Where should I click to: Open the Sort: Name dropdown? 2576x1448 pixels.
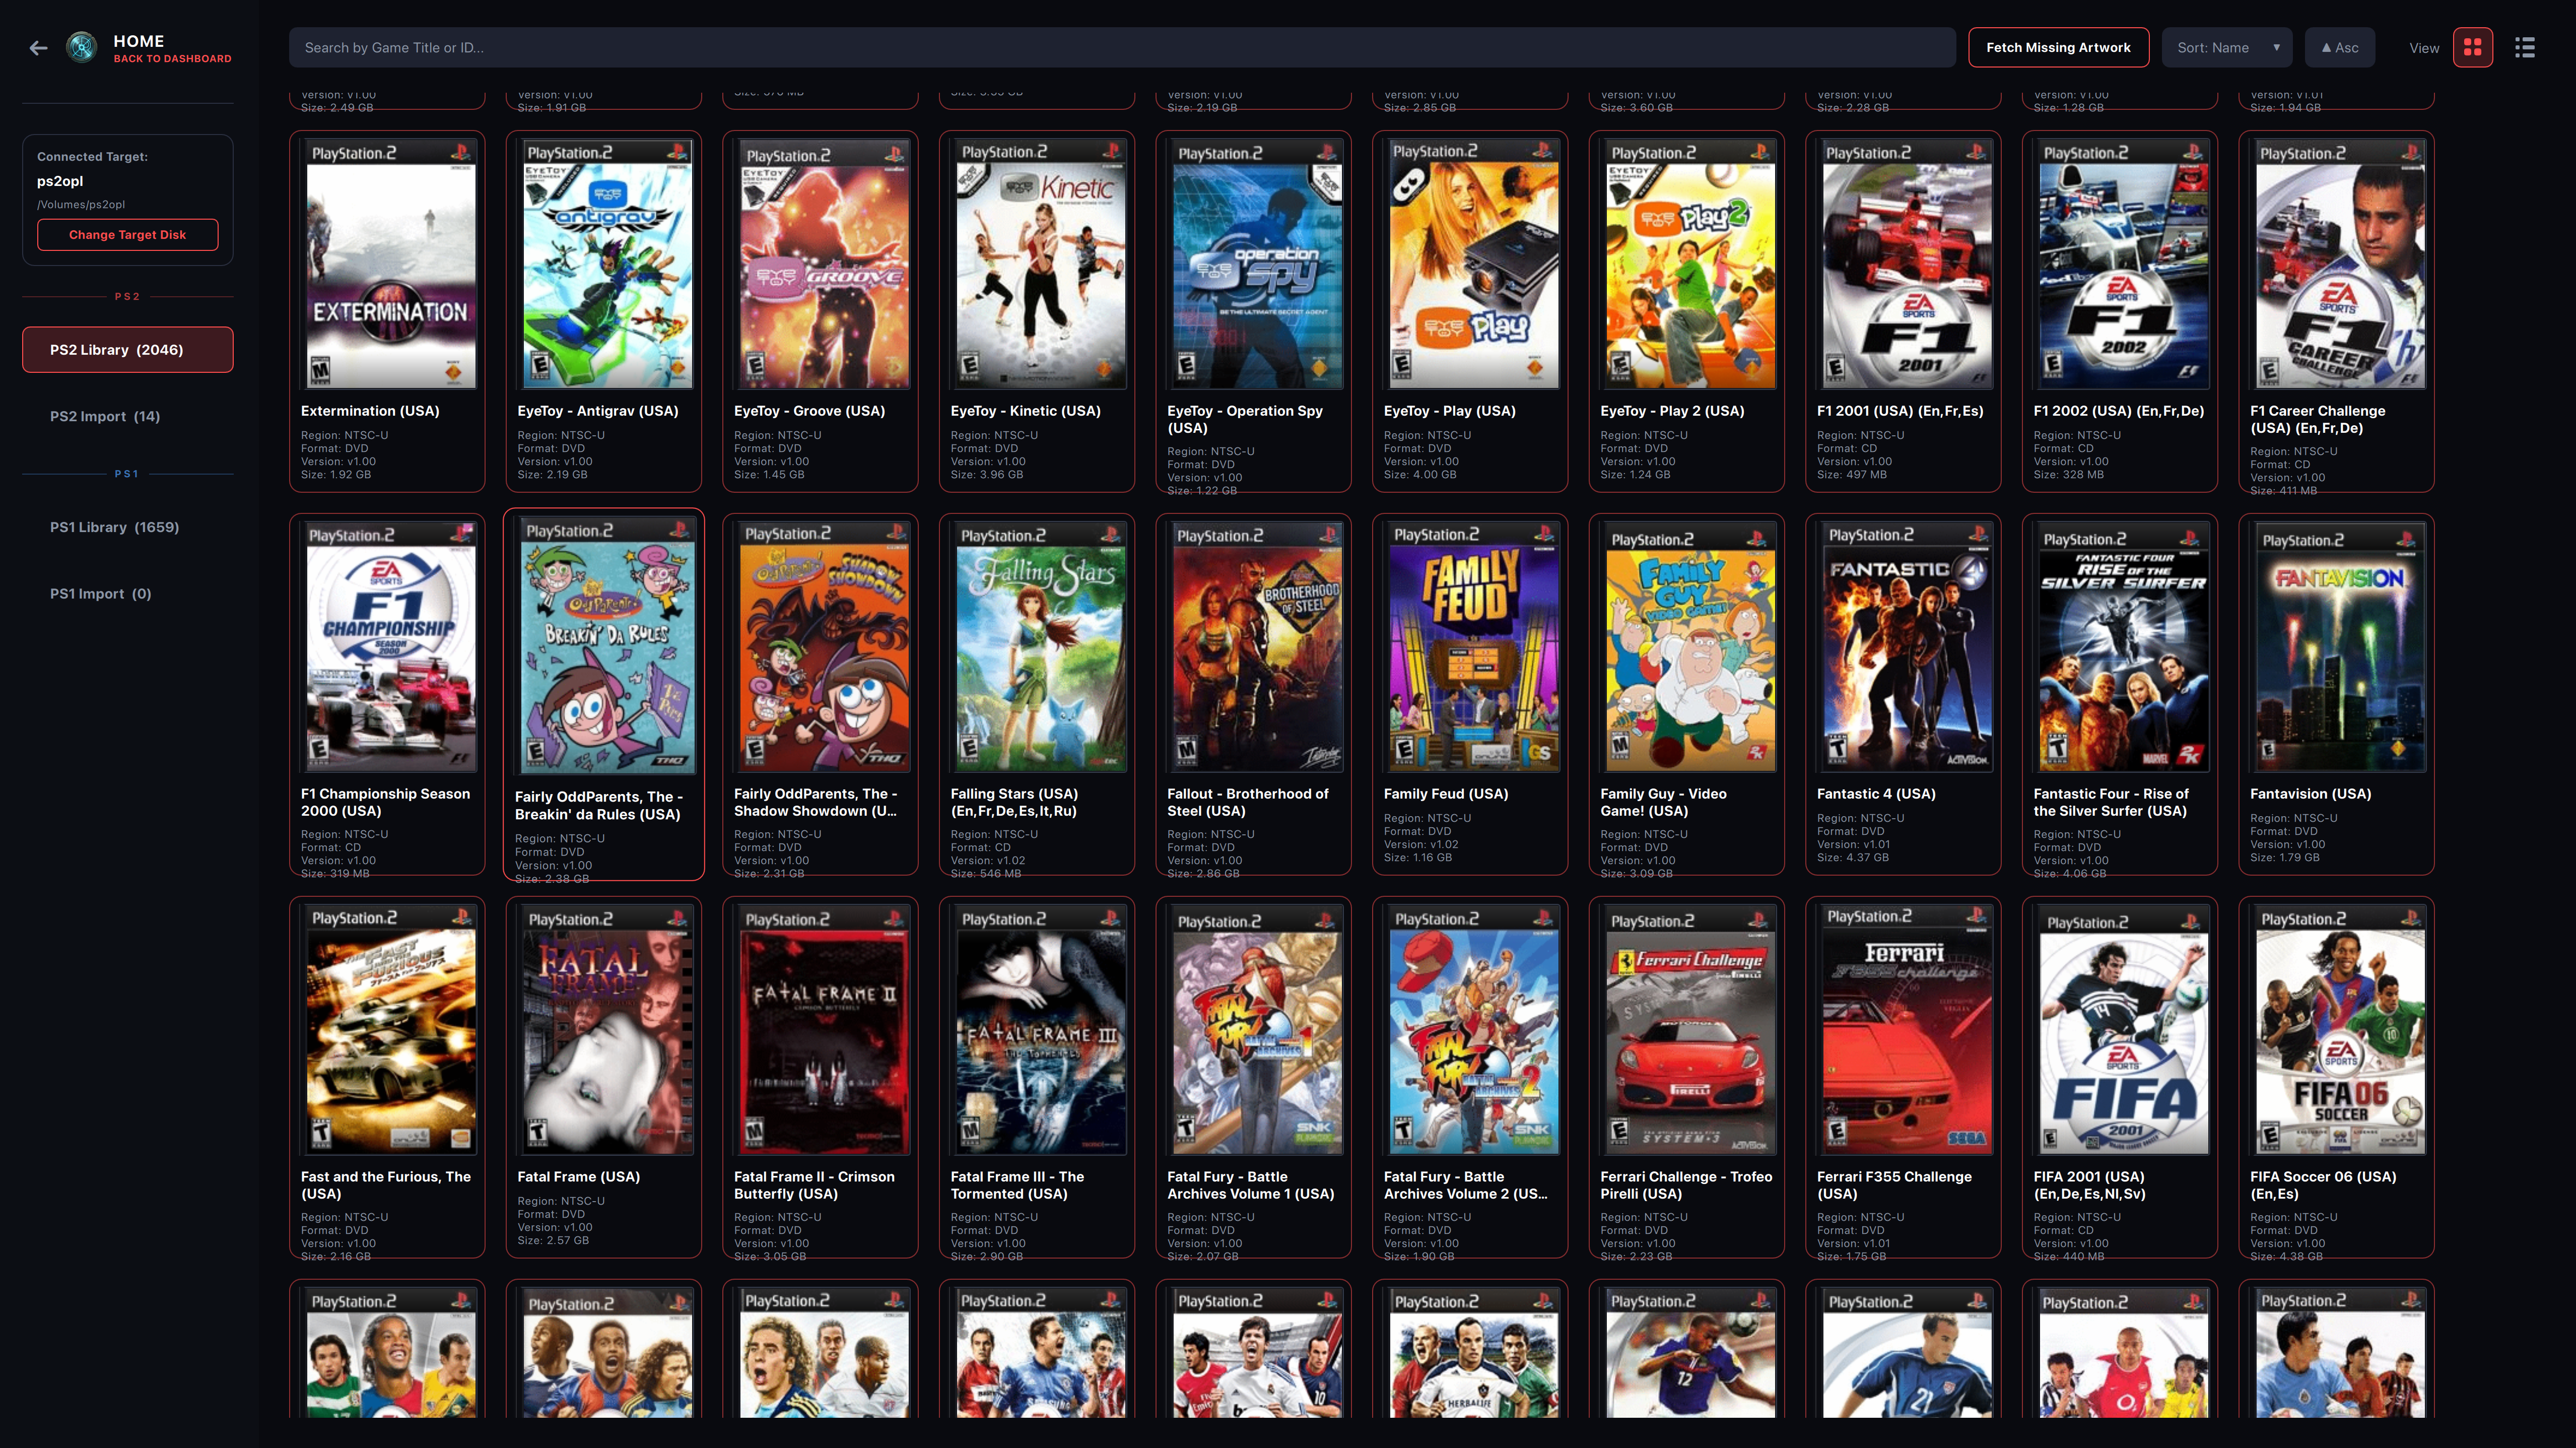2228,47
